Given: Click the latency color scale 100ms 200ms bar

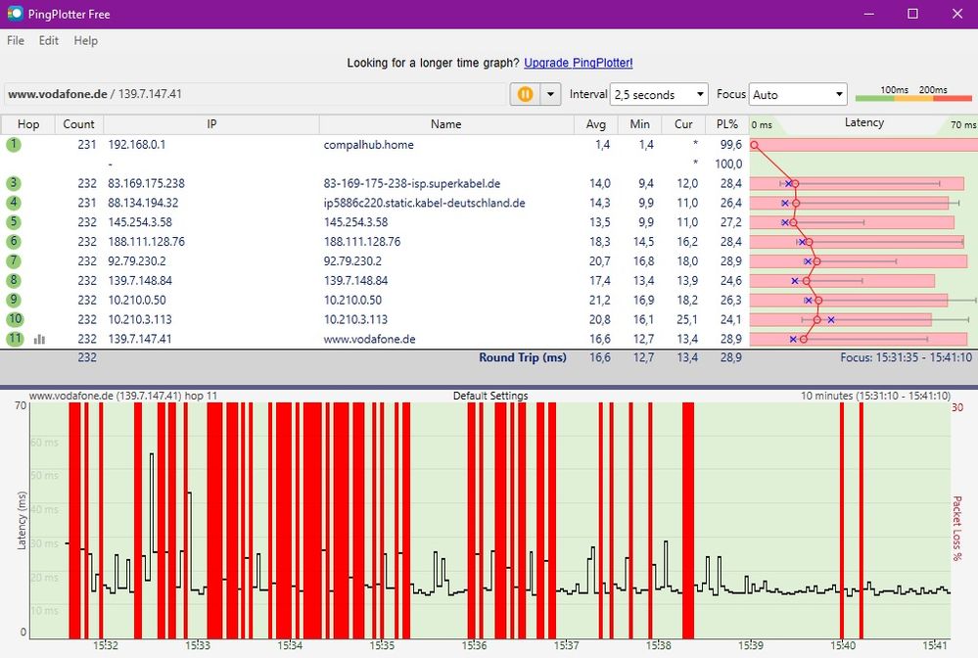Looking at the screenshot, I should pyautogui.click(x=913, y=98).
